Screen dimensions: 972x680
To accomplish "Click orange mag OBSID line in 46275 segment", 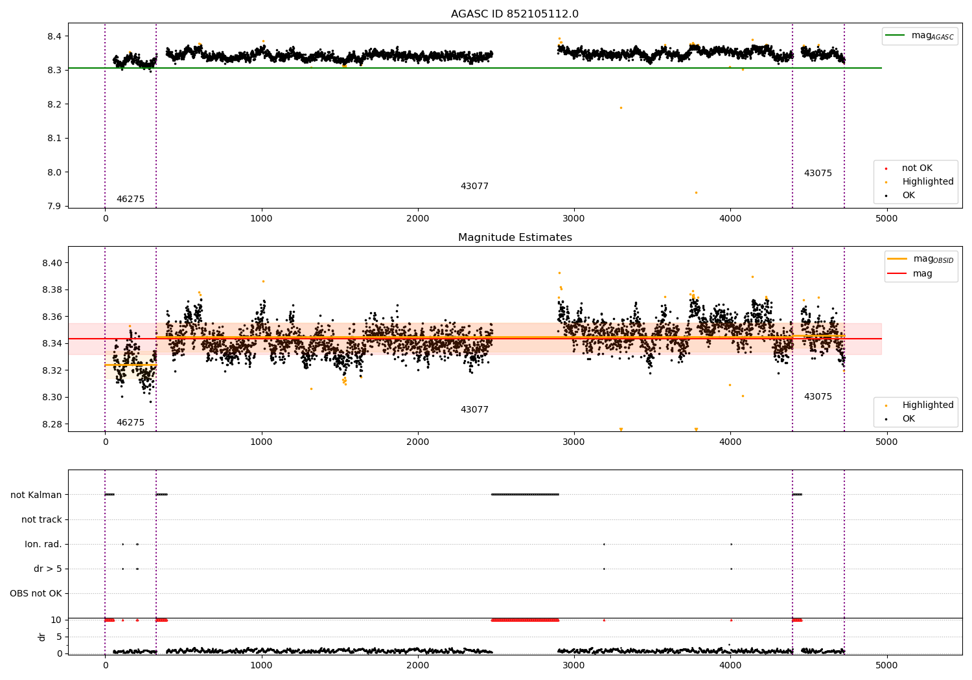I will (x=130, y=365).
